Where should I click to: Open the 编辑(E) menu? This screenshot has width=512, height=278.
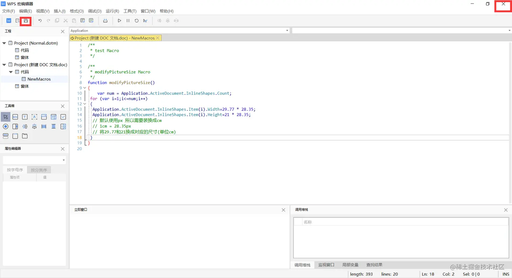coord(25,11)
